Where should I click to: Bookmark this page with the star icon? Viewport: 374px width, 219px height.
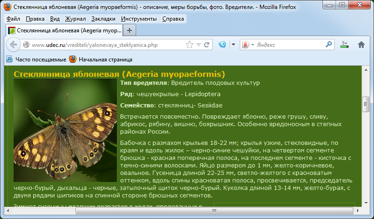190,45
